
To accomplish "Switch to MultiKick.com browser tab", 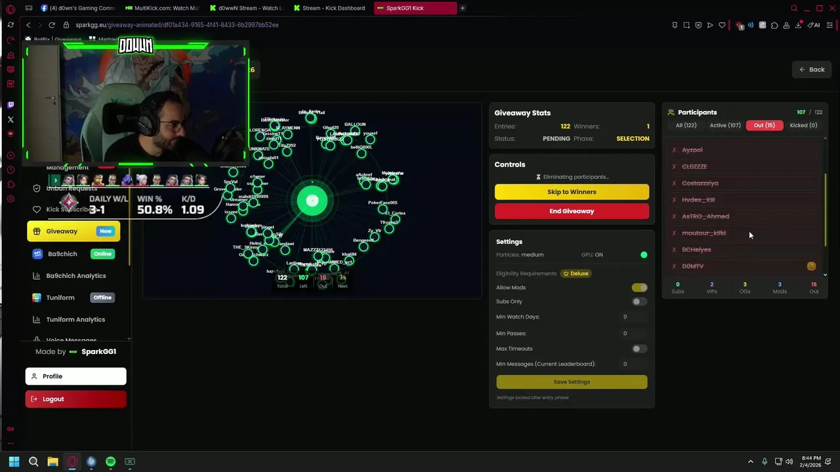I will (161, 8).
